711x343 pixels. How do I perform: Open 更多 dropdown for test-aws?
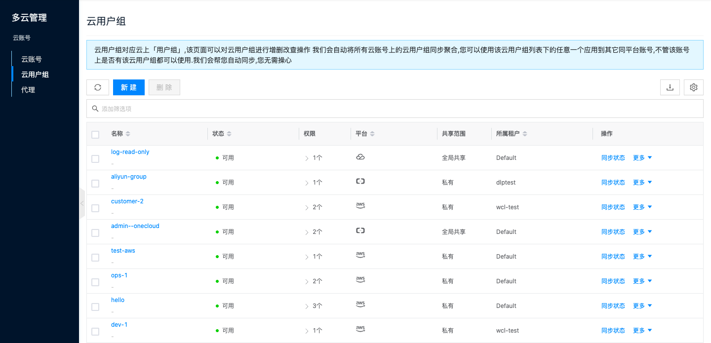tap(642, 257)
